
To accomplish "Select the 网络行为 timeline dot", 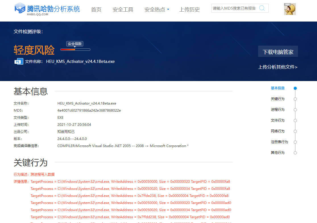I will [295, 131].
